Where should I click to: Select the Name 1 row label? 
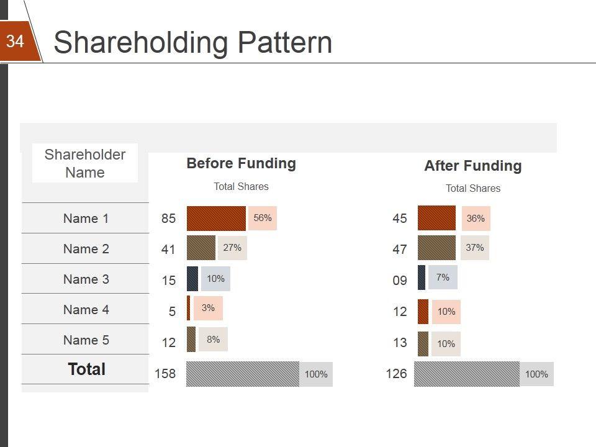pos(86,219)
